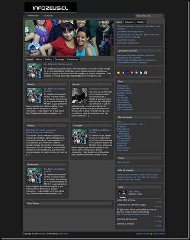Viewport: 190px width, 240px height.
Task: Open Eduardo Fuentes blog link
Action: (x=124, y=93)
